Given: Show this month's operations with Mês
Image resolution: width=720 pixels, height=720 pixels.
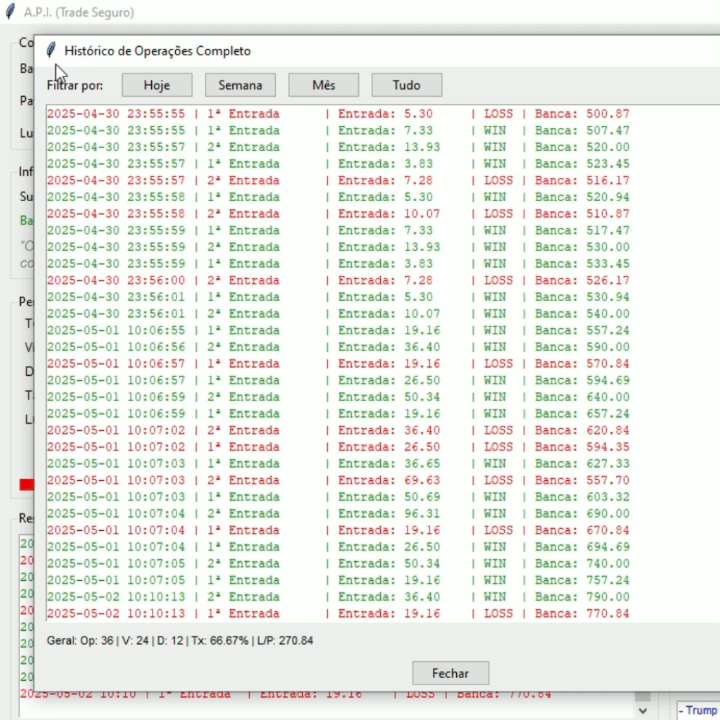Looking at the screenshot, I should (x=324, y=85).
